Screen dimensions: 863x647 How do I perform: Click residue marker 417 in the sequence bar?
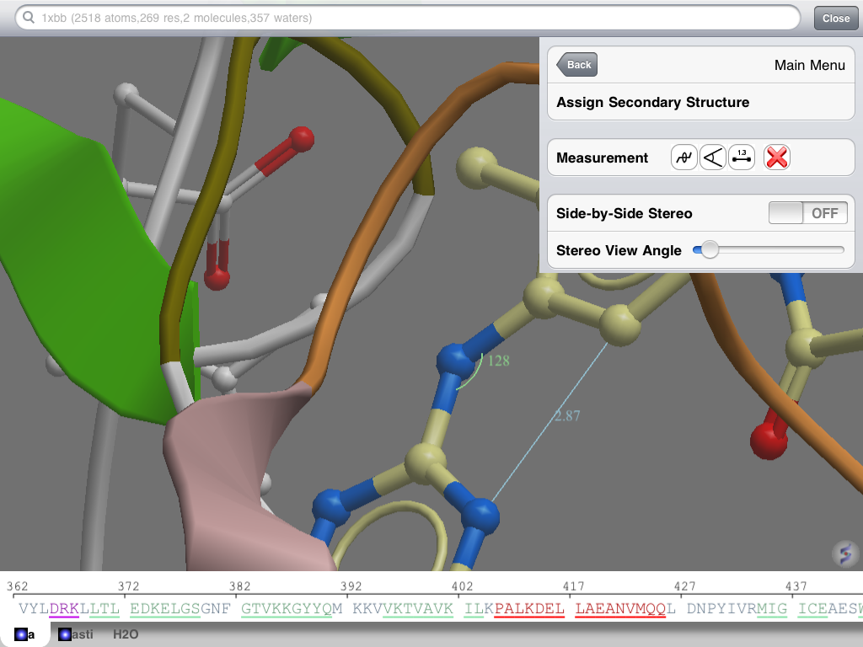point(574,586)
